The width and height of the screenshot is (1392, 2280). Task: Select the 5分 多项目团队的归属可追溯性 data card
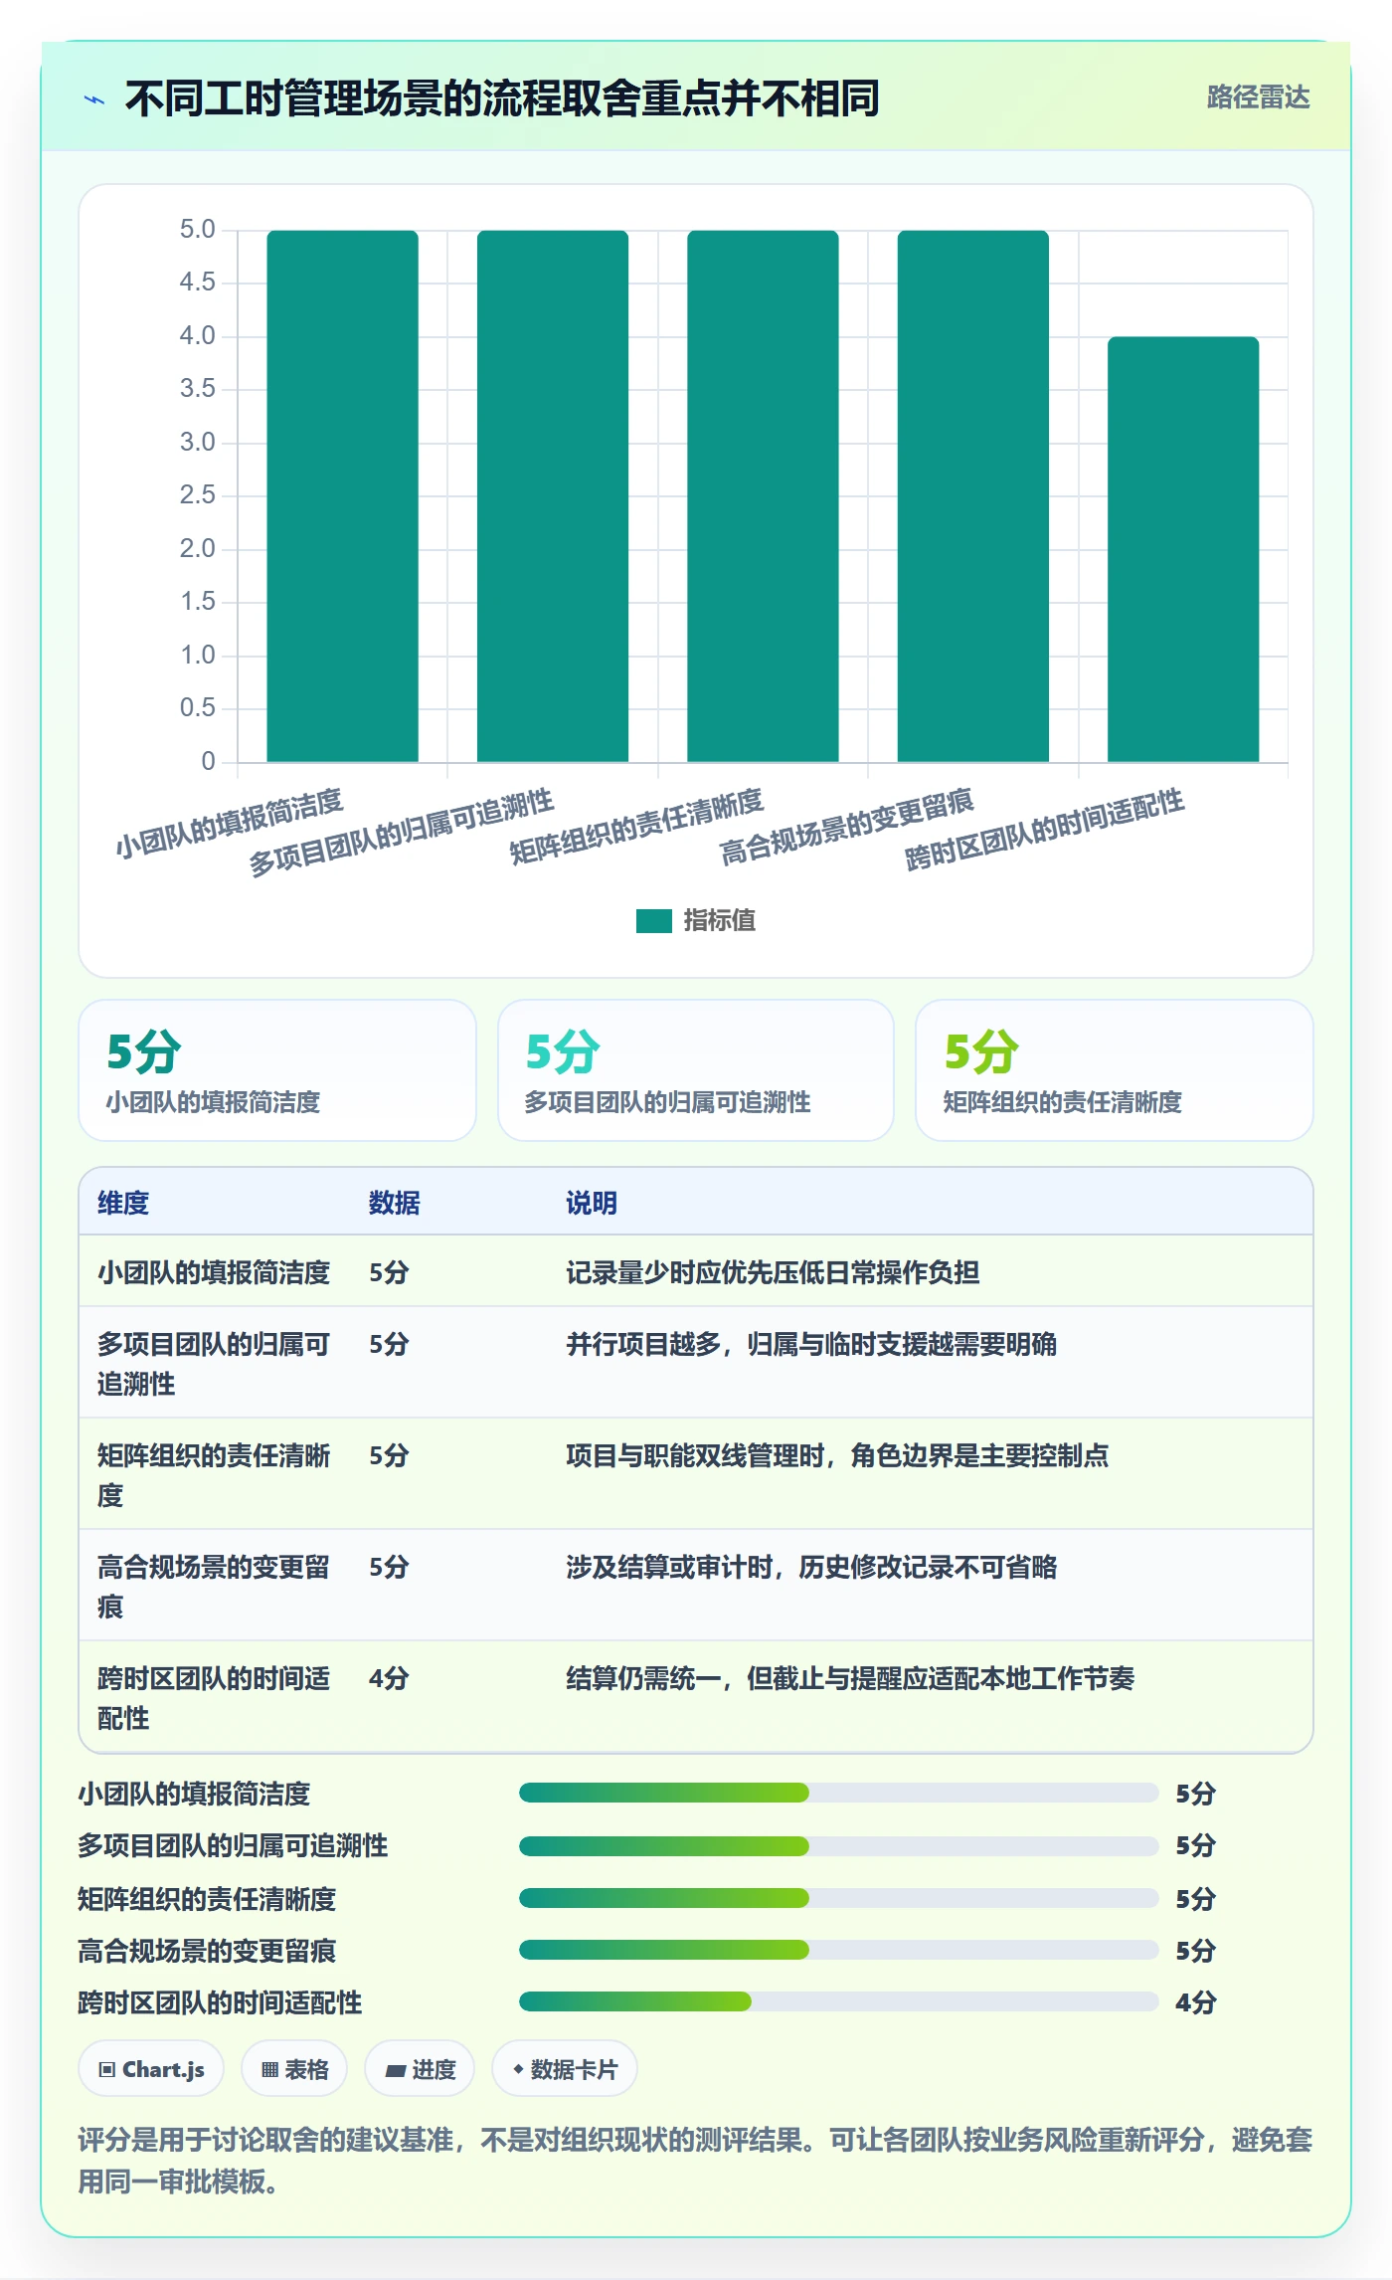(x=696, y=1070)
